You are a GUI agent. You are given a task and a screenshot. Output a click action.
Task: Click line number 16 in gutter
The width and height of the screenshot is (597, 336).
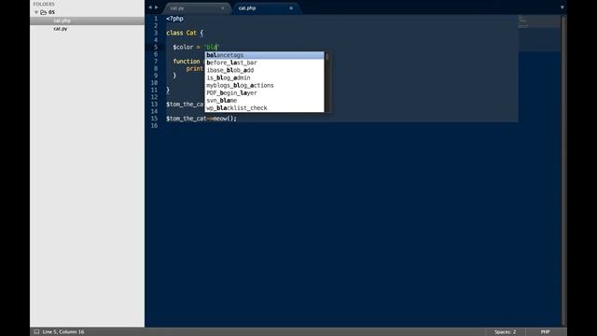(x=154, y=126)
